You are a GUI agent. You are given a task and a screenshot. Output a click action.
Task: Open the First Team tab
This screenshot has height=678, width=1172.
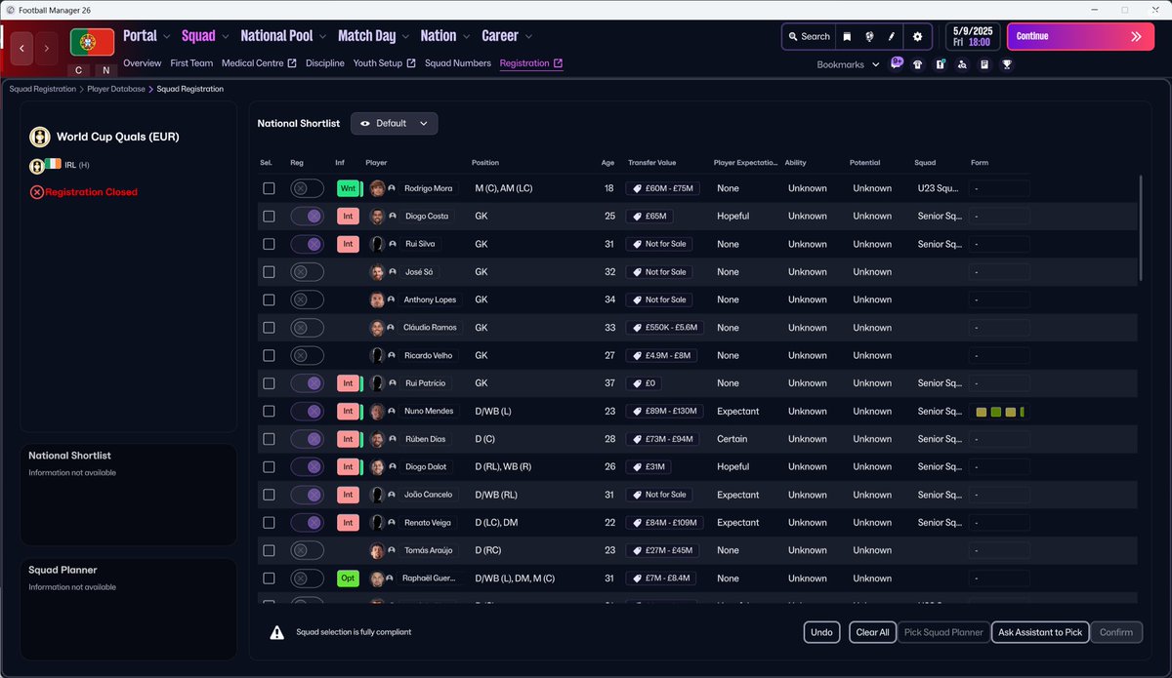191,63
